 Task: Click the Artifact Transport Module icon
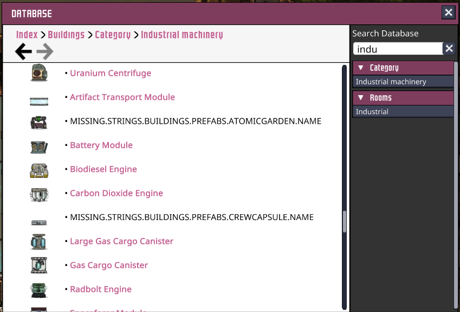tap(39, 101)
